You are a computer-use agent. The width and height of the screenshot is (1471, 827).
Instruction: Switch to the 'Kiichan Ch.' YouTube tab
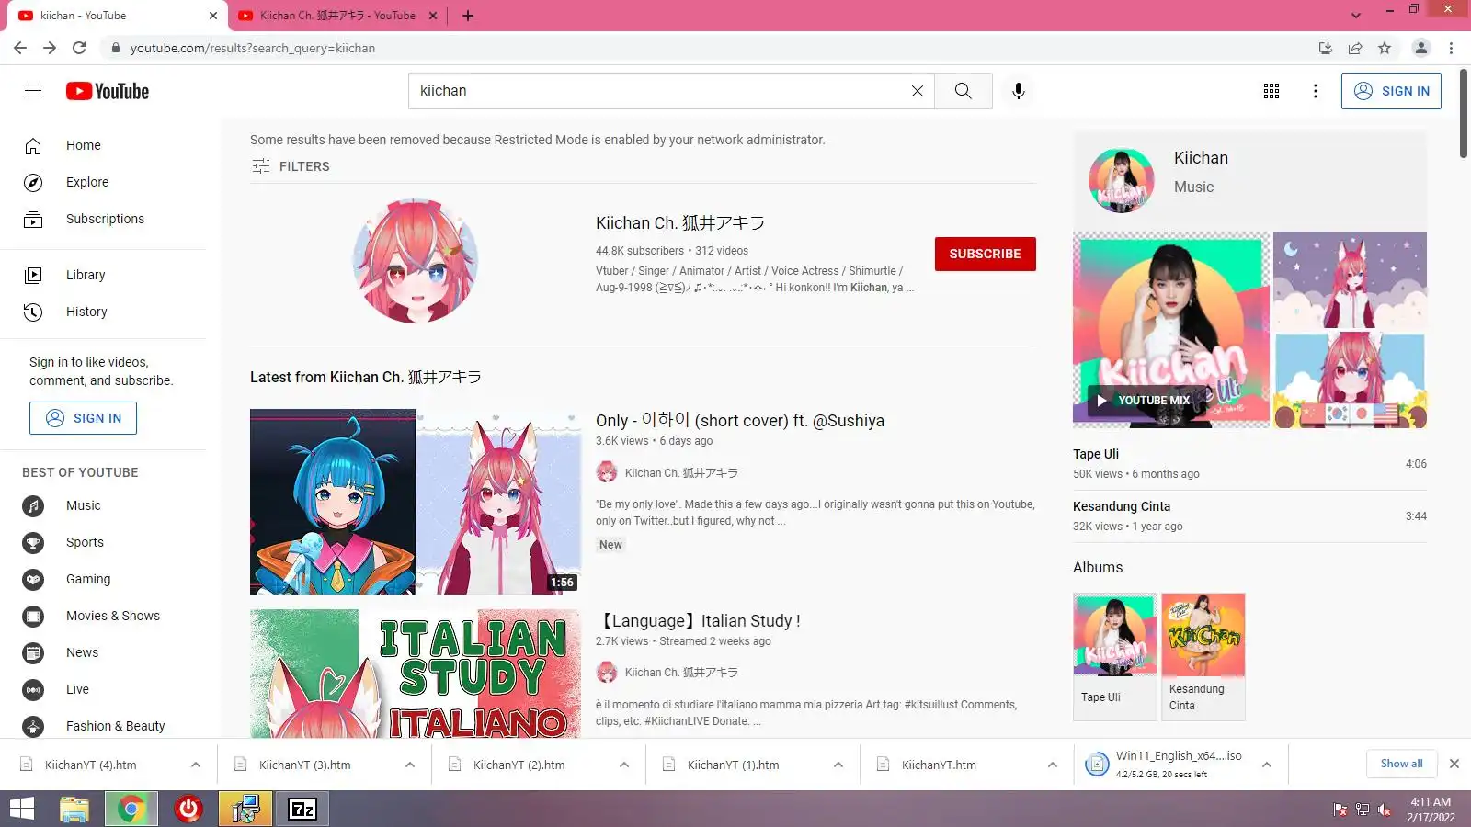click(336, 16)
